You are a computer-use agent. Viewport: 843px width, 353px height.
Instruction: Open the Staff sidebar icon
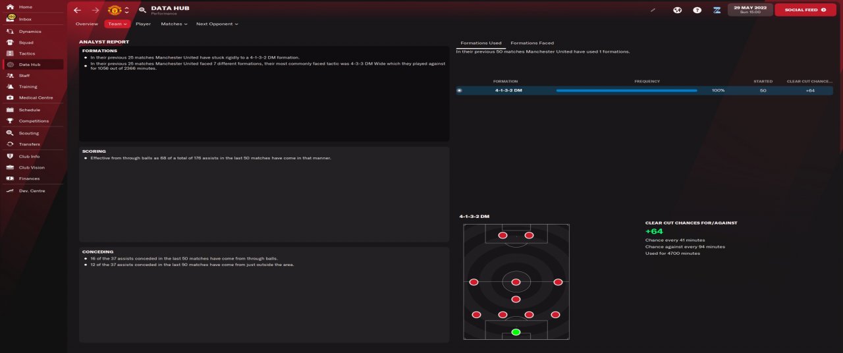(x=10, y=76)
